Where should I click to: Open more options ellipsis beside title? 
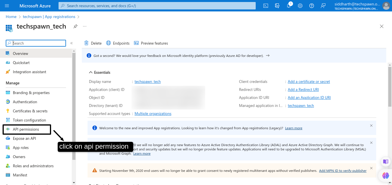pos(85,26)
